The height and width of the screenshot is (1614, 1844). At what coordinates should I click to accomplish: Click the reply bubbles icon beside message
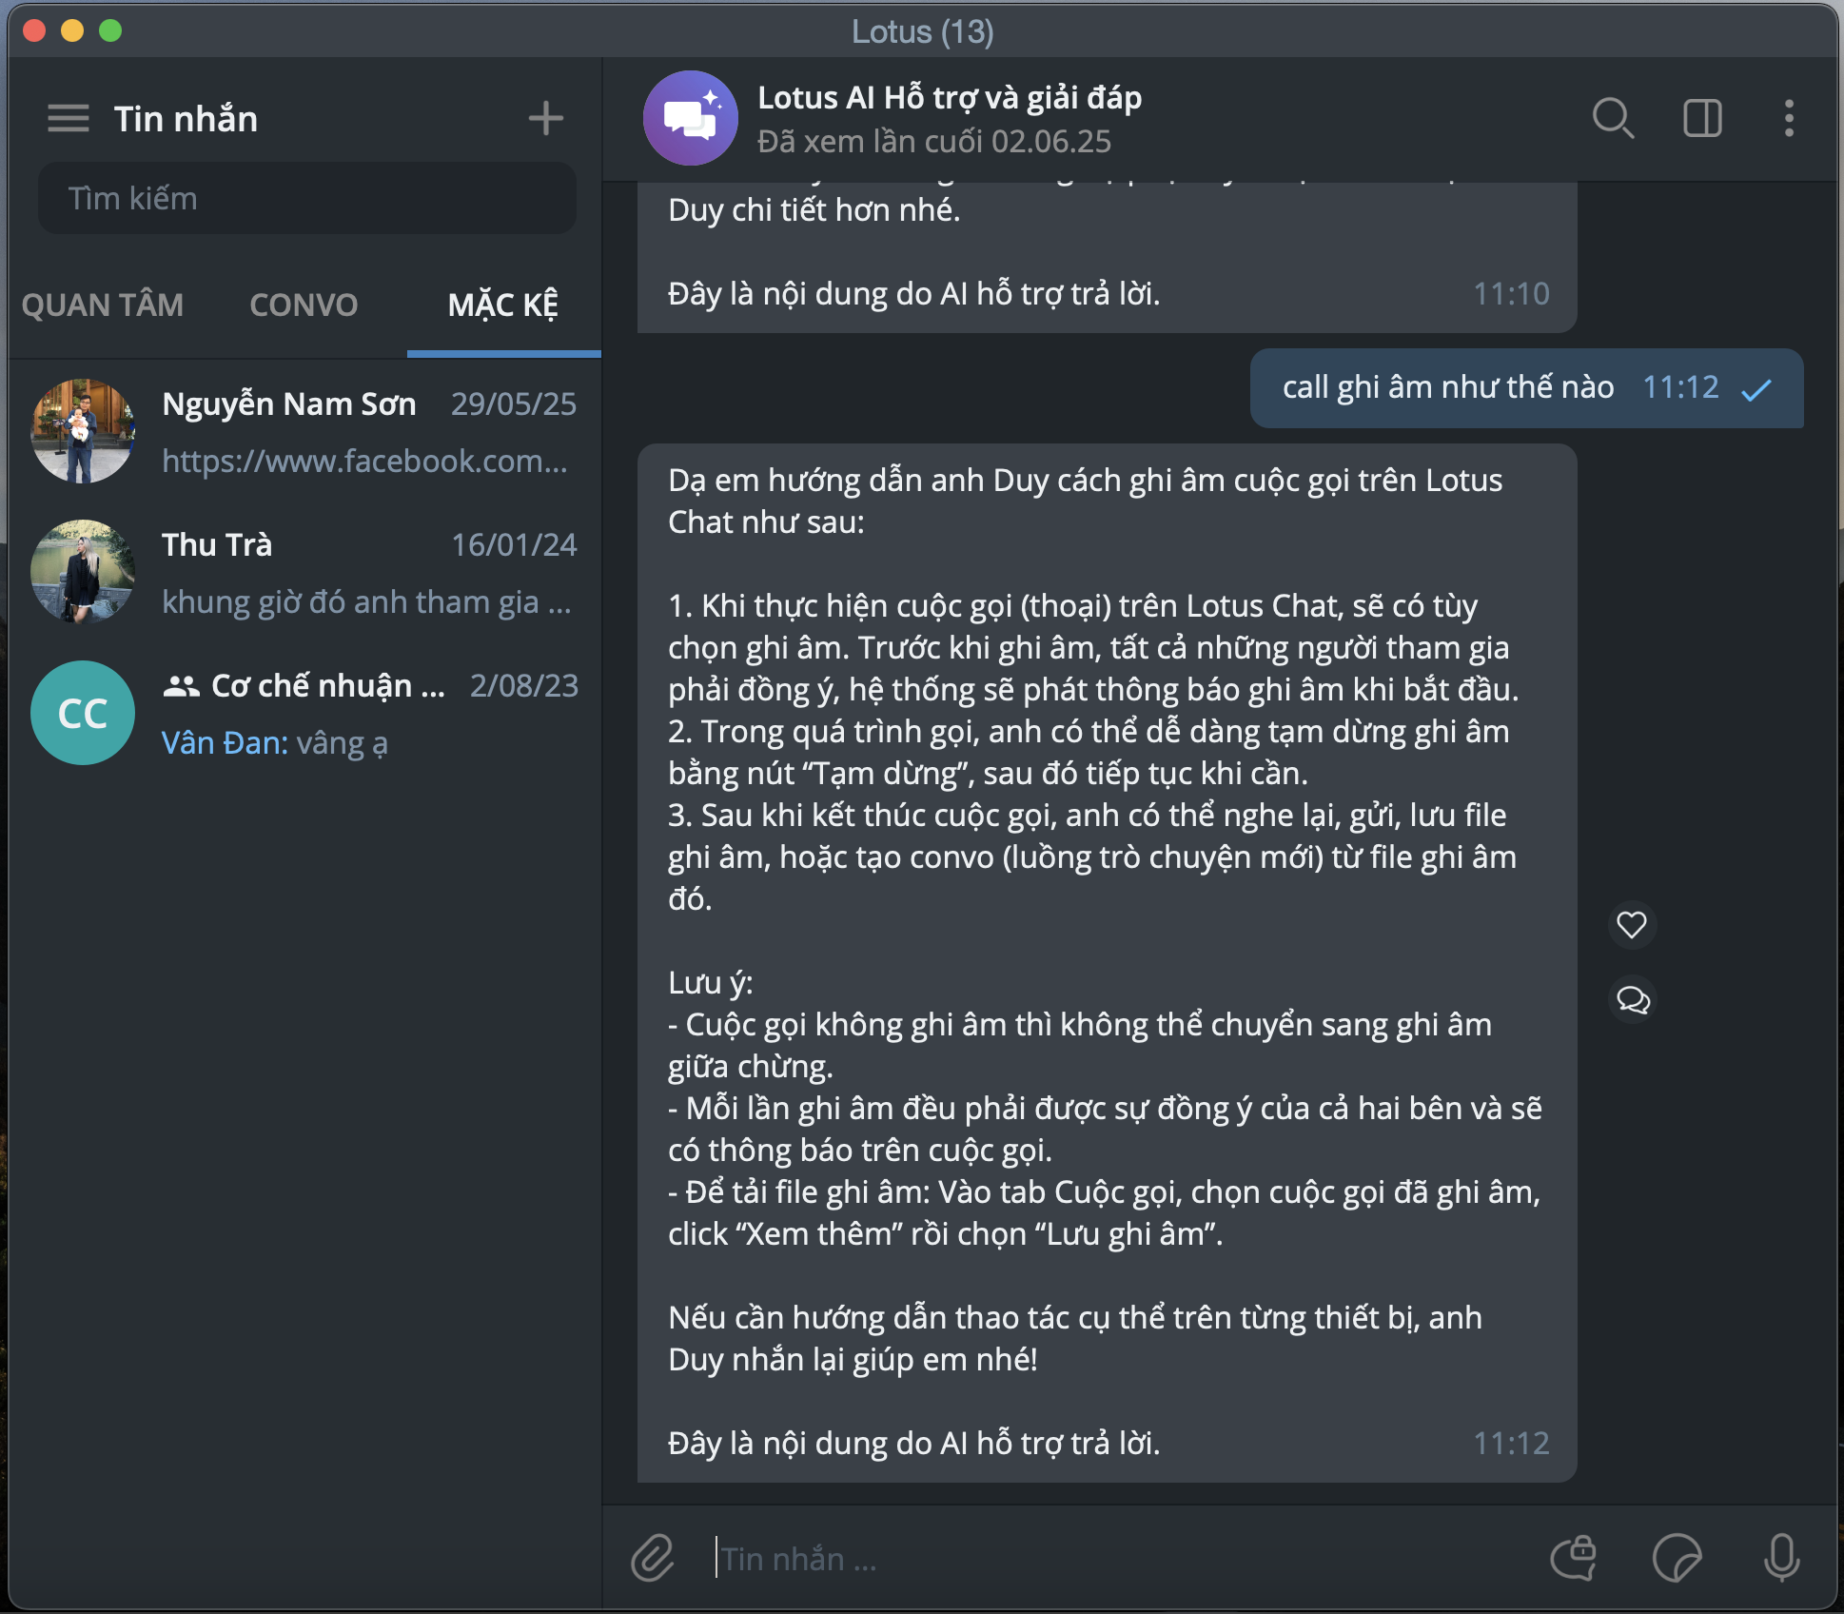tap(1632, 999)
